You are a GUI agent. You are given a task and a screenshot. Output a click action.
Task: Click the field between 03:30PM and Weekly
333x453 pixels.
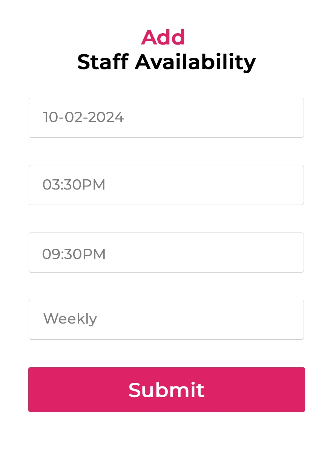pos(166,253)
